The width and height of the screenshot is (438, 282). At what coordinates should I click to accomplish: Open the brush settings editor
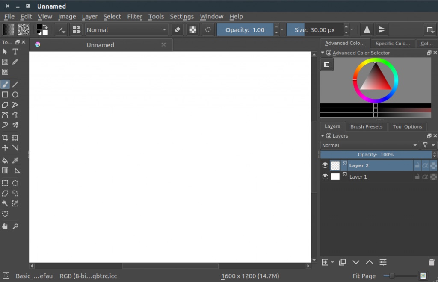click(61, 30)
